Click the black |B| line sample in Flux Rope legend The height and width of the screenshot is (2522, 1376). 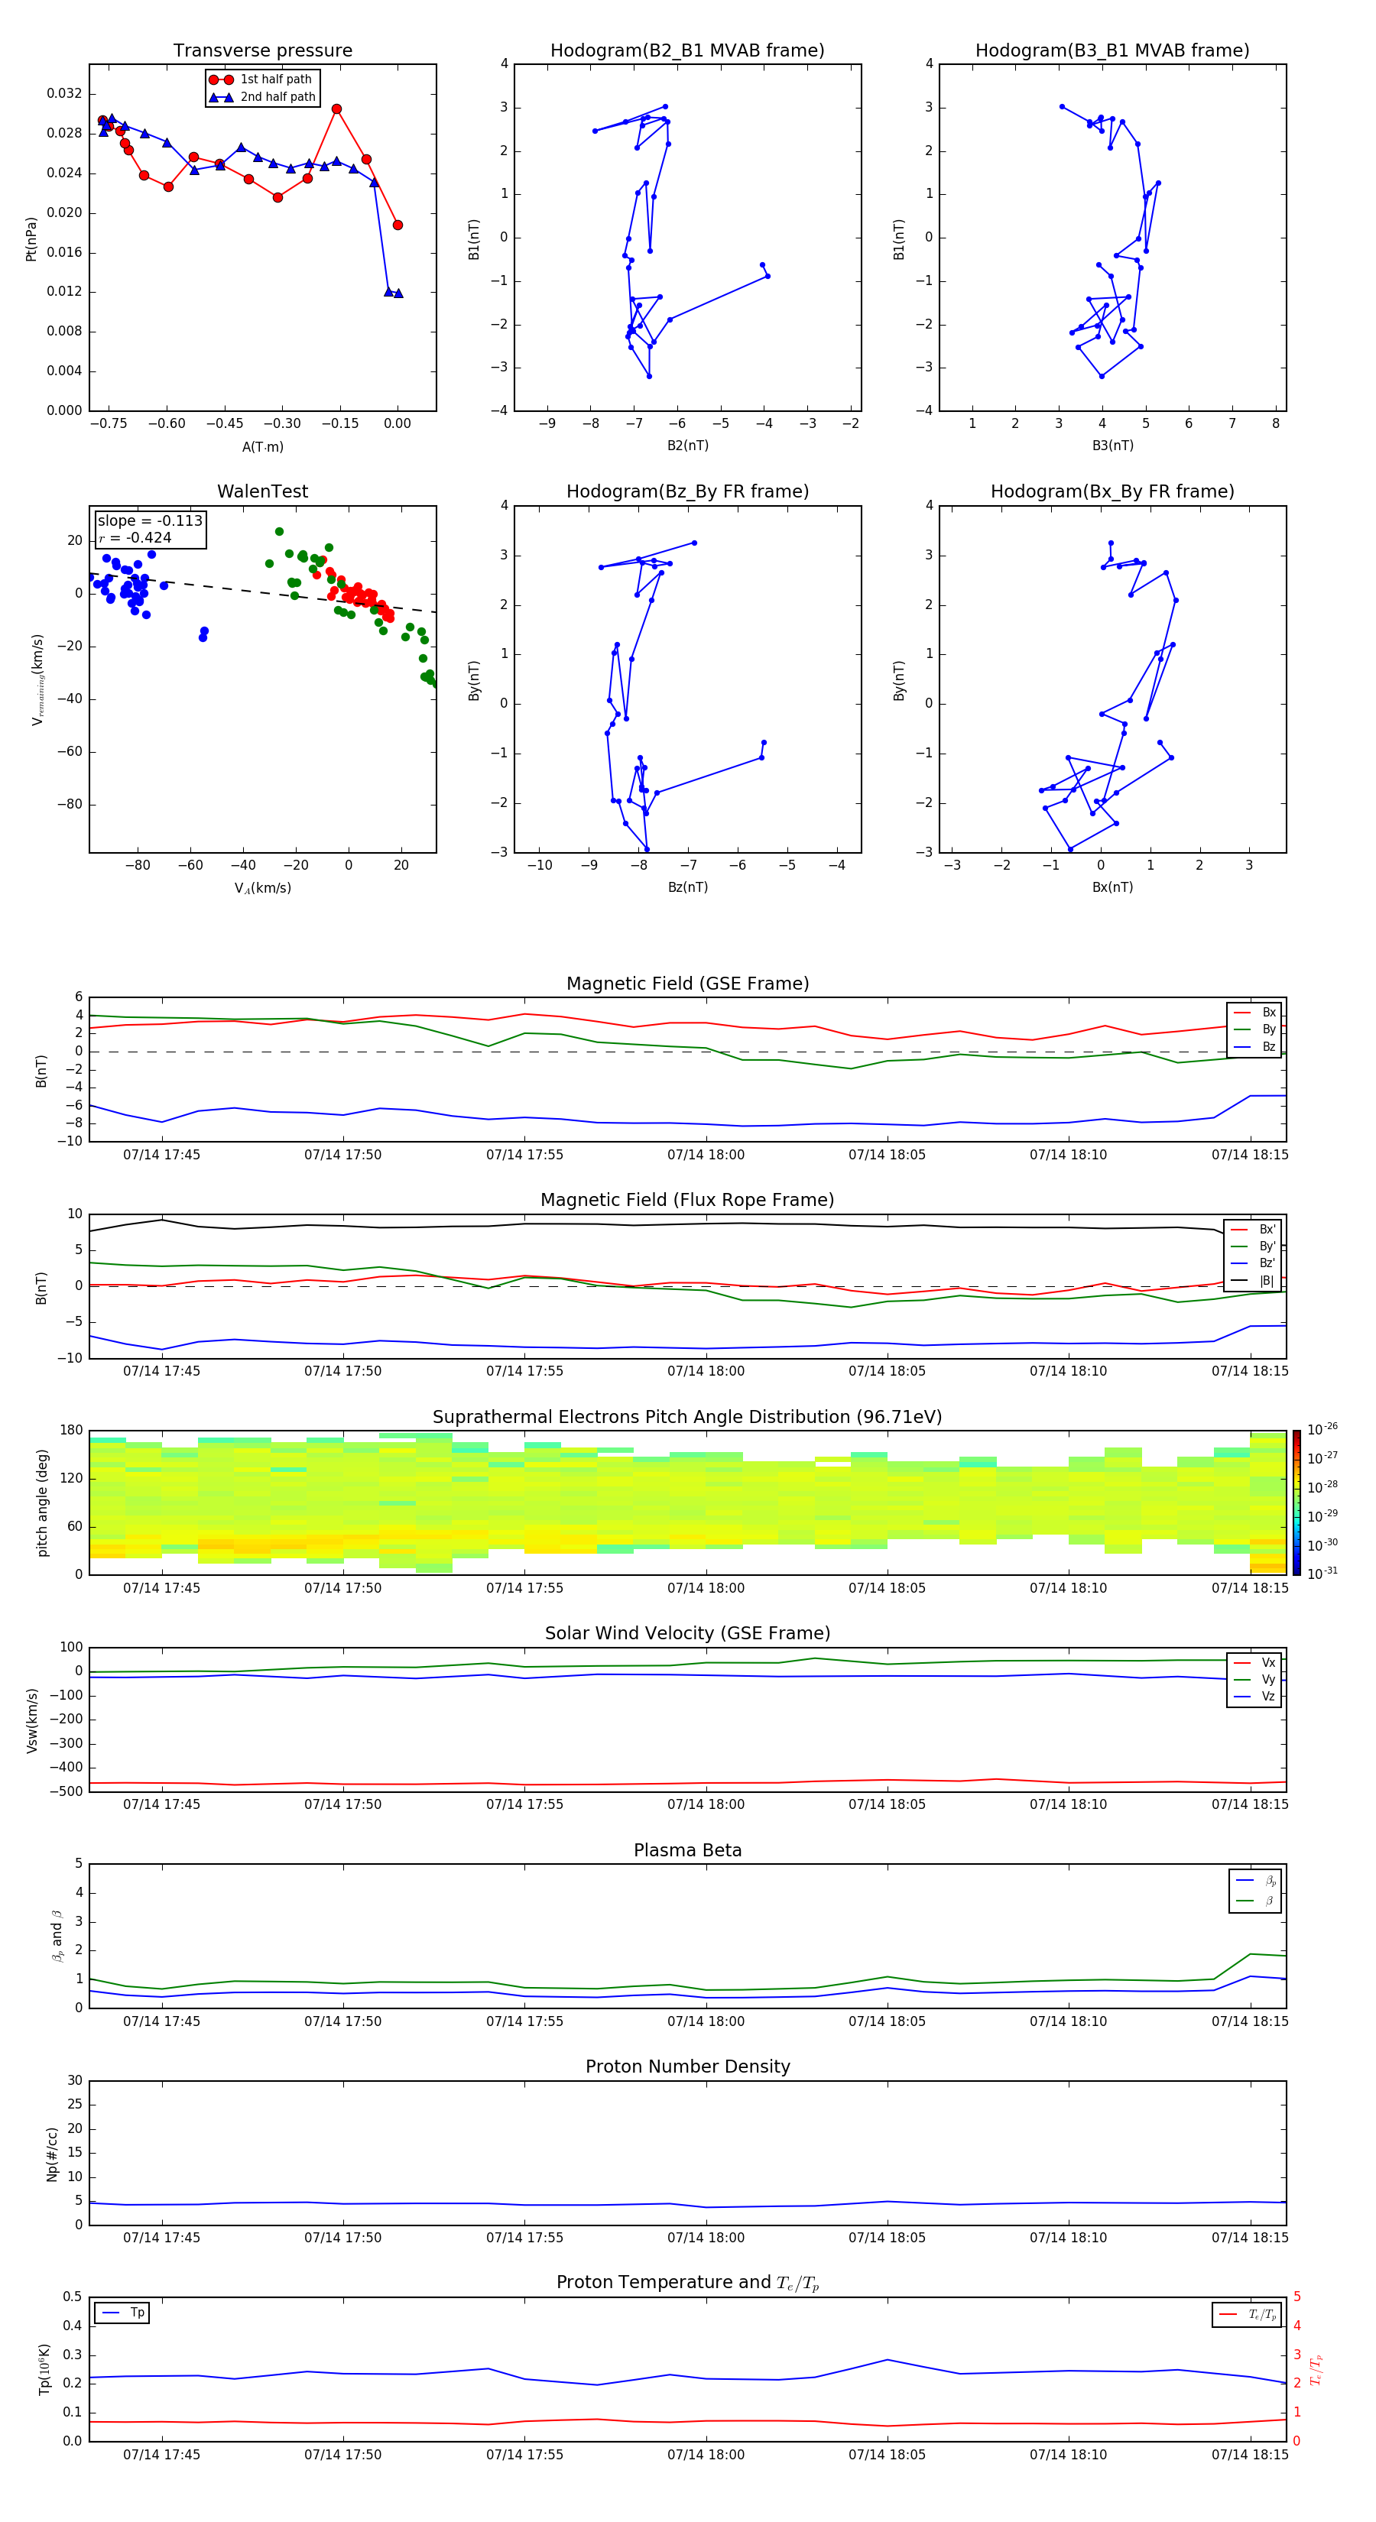[x=1240, y=1281]
